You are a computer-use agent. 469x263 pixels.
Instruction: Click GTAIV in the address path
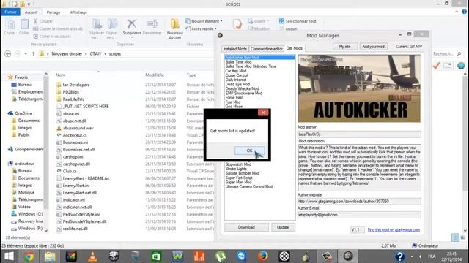pos(95,53)
